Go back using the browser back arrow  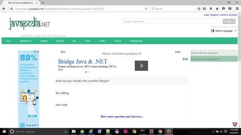pyautogui.click(x=4, y=9)
